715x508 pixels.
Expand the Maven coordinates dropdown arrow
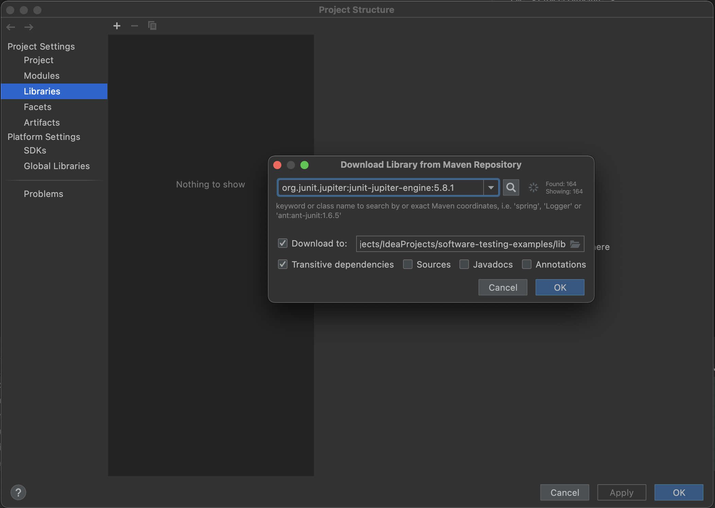[x=491, y=187]
